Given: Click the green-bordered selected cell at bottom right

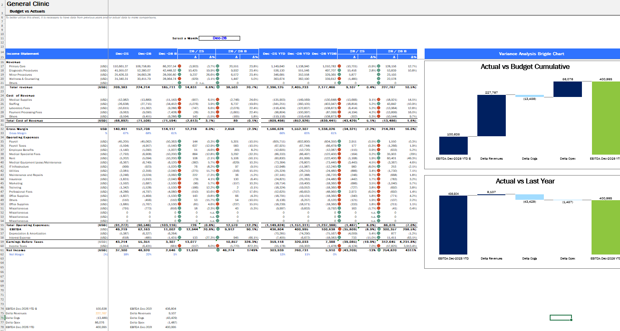Looking at the screenshot, I should pyautogui.click(x=561, y=318).
